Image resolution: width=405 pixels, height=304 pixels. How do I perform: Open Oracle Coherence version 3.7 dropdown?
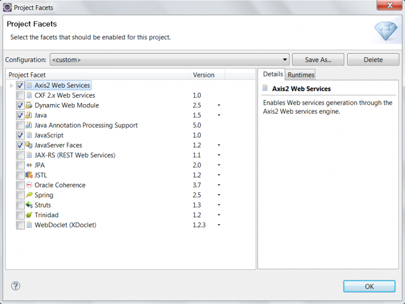point(219,185)
